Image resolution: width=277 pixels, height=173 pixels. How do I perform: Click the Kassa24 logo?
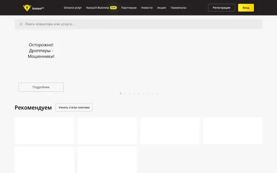pyautogui.click(x=33, y=8)
